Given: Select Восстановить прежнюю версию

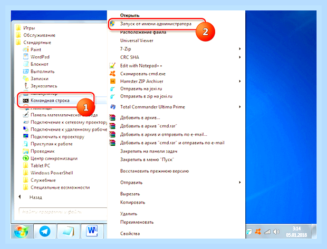Looking at the screenshot, I should [x=155, y=171].
